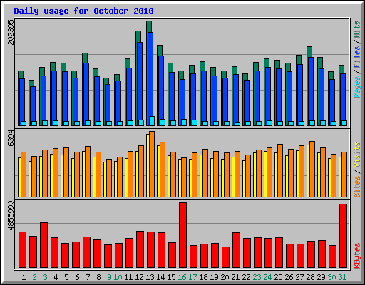365x285 pixels.
Task: Click day 3 on the x-axis
Action: point(45,277)
